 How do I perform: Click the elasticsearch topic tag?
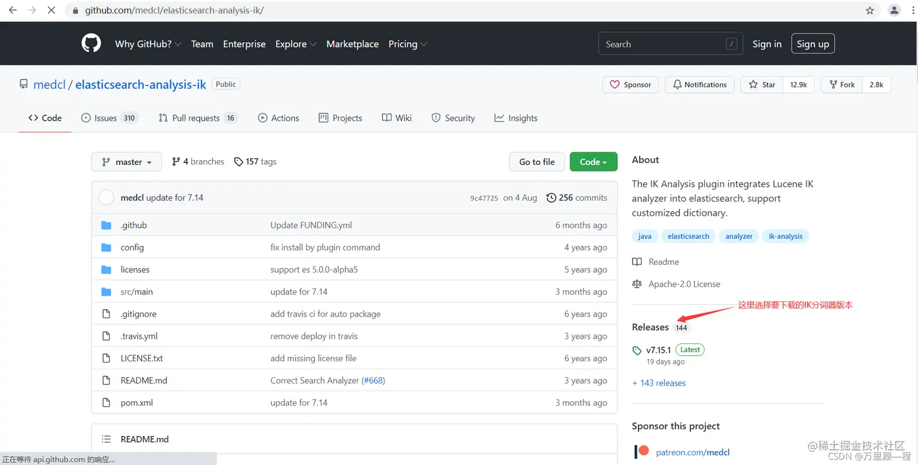pos(688,236)
